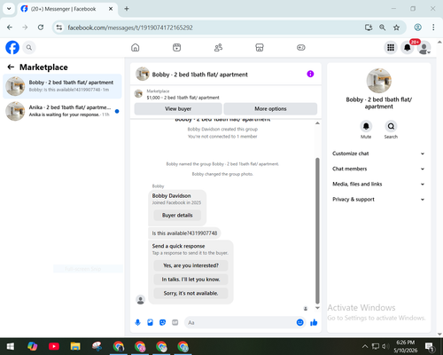Open the sticker picker icon
The width and height of the screenshot is (443, 355).
(162, 322)
